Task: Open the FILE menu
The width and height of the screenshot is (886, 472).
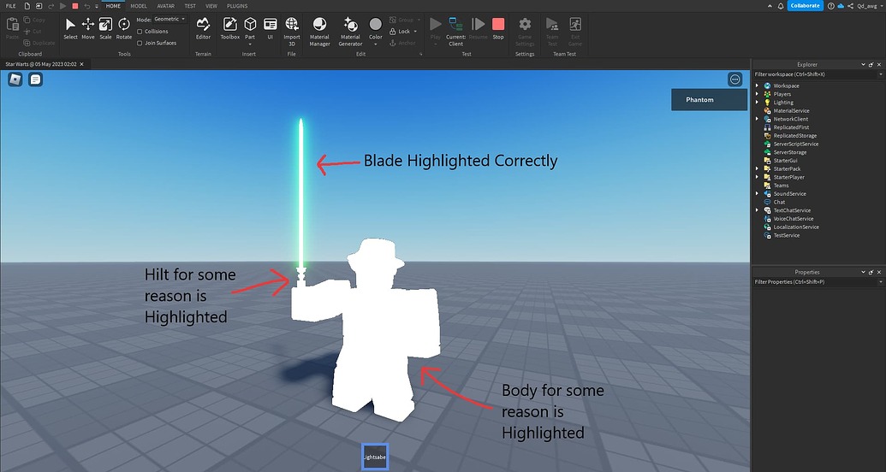Action: 11,6
